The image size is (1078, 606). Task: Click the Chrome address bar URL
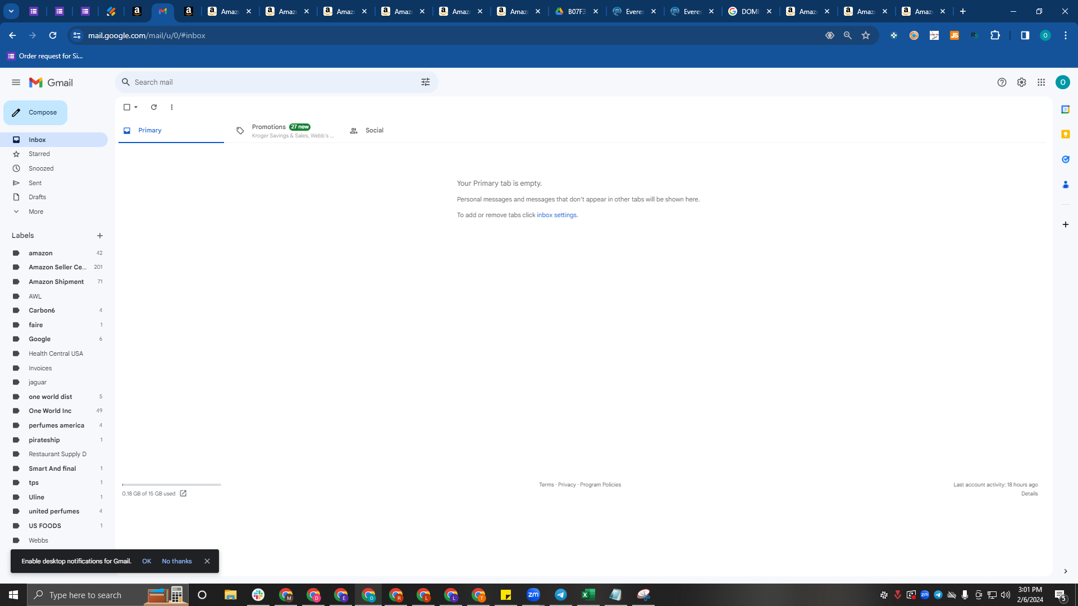[147, 35]
